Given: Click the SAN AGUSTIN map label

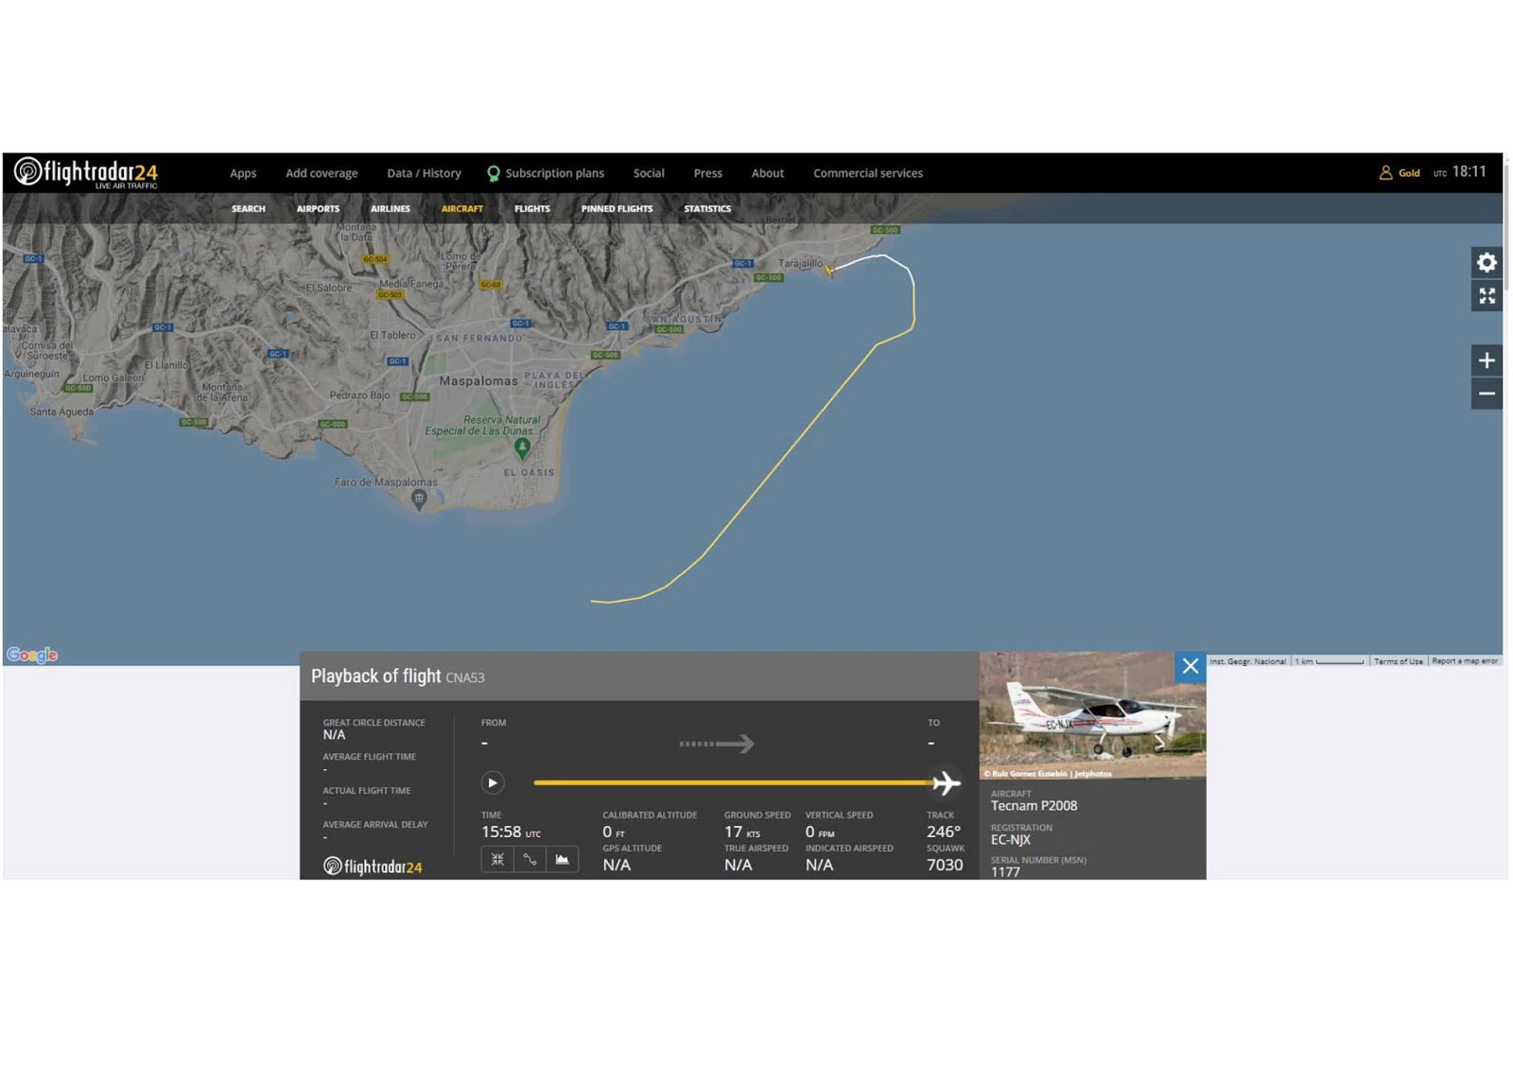Looking at the screenshot, I should [685, 319].
